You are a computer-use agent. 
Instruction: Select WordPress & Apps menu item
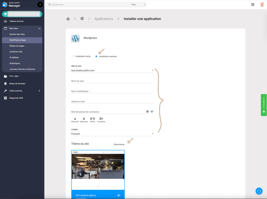click(22, 40)
